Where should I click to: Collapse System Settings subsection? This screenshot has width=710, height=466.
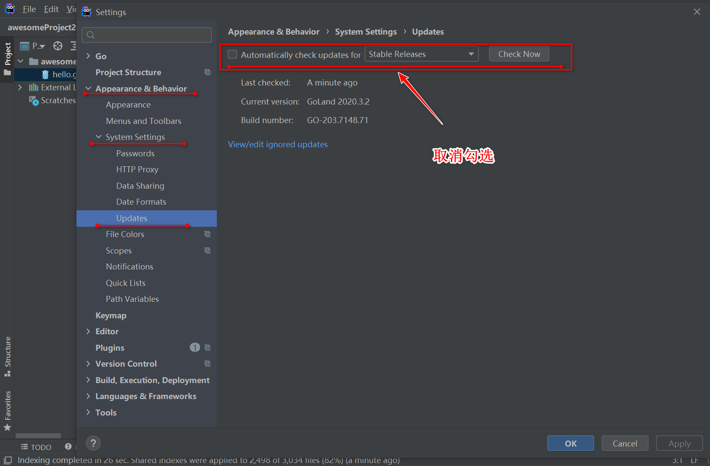point(98,137)
